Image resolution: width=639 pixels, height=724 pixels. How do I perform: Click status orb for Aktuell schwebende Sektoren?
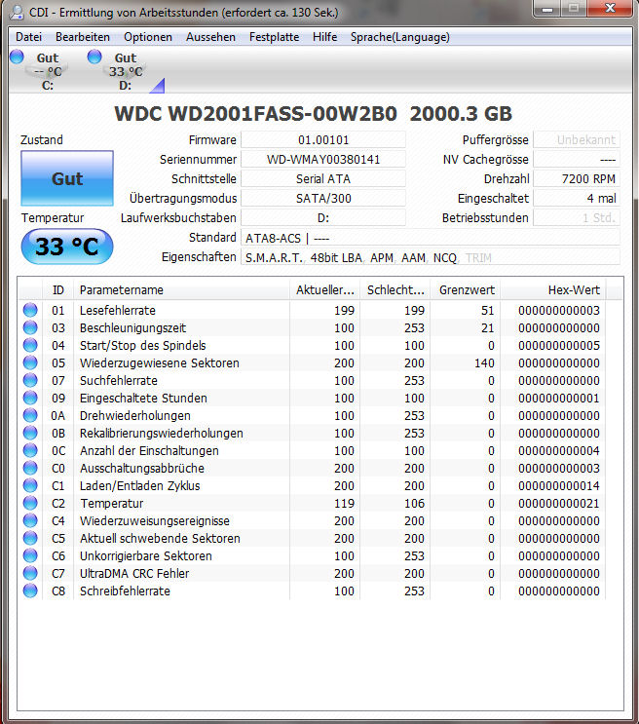coord(30,538)
